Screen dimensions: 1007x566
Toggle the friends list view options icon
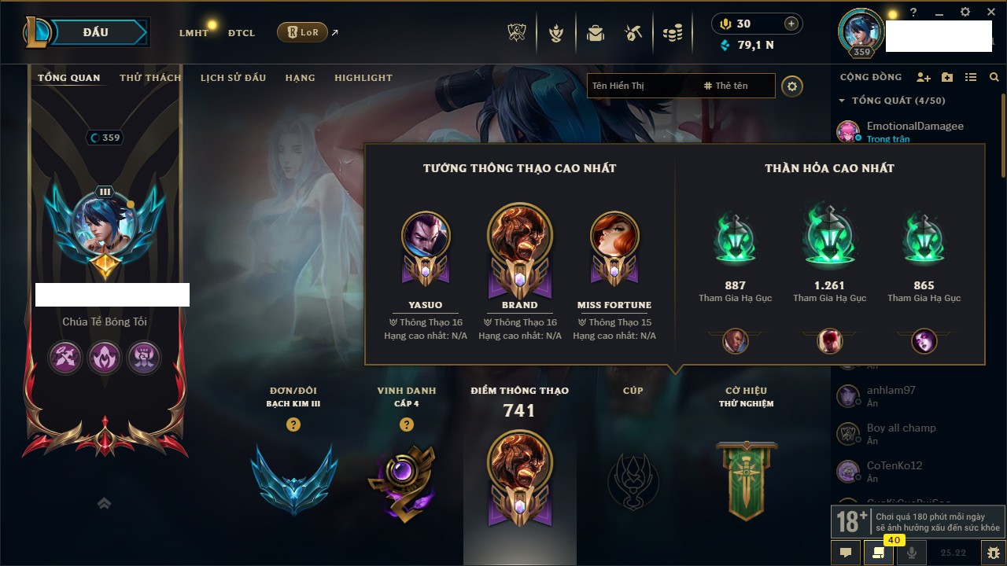coord(971,77)
